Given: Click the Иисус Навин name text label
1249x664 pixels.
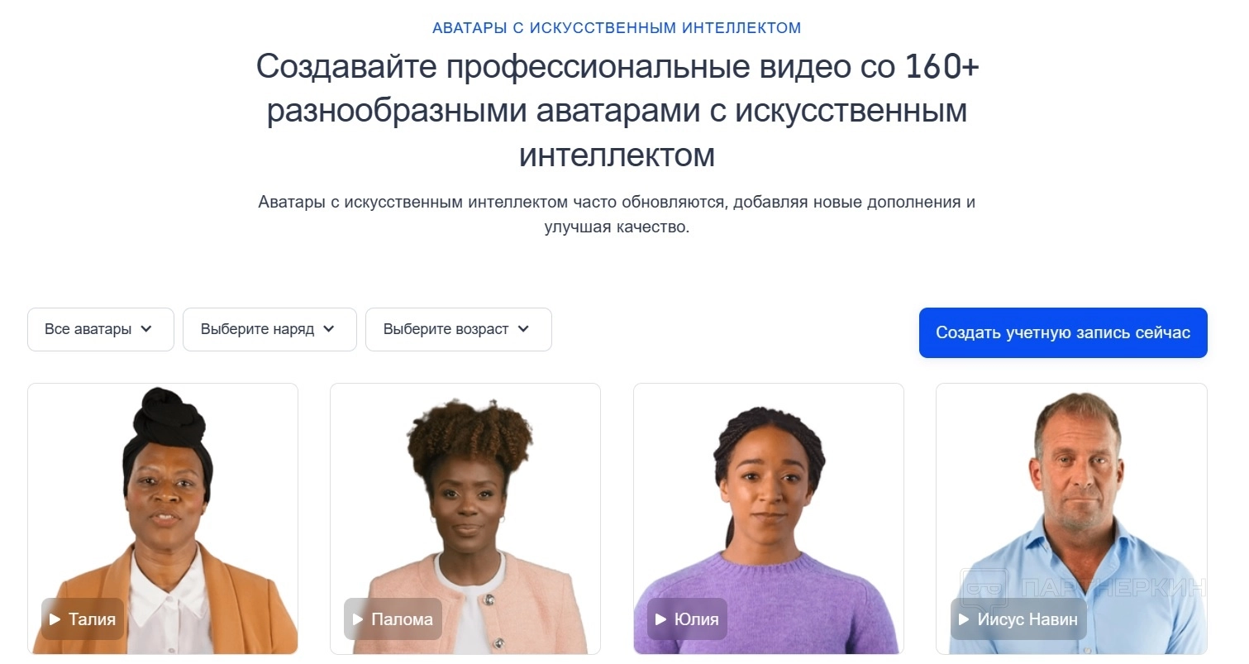Looking at the screenshot, I should coord(1027,619).
